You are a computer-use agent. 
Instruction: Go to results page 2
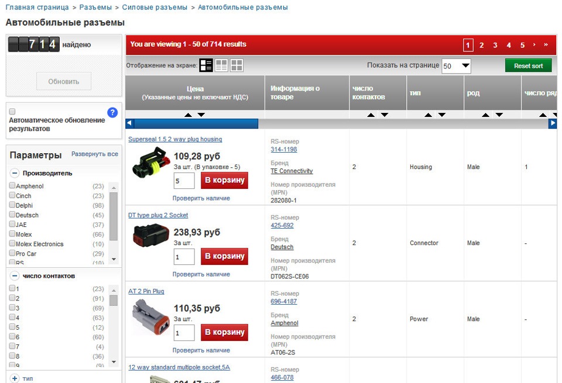coord(481,45)
